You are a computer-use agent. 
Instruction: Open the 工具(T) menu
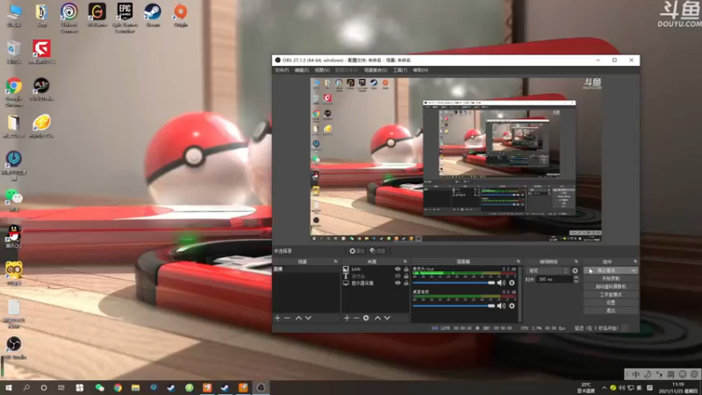(x=400, y=70)
